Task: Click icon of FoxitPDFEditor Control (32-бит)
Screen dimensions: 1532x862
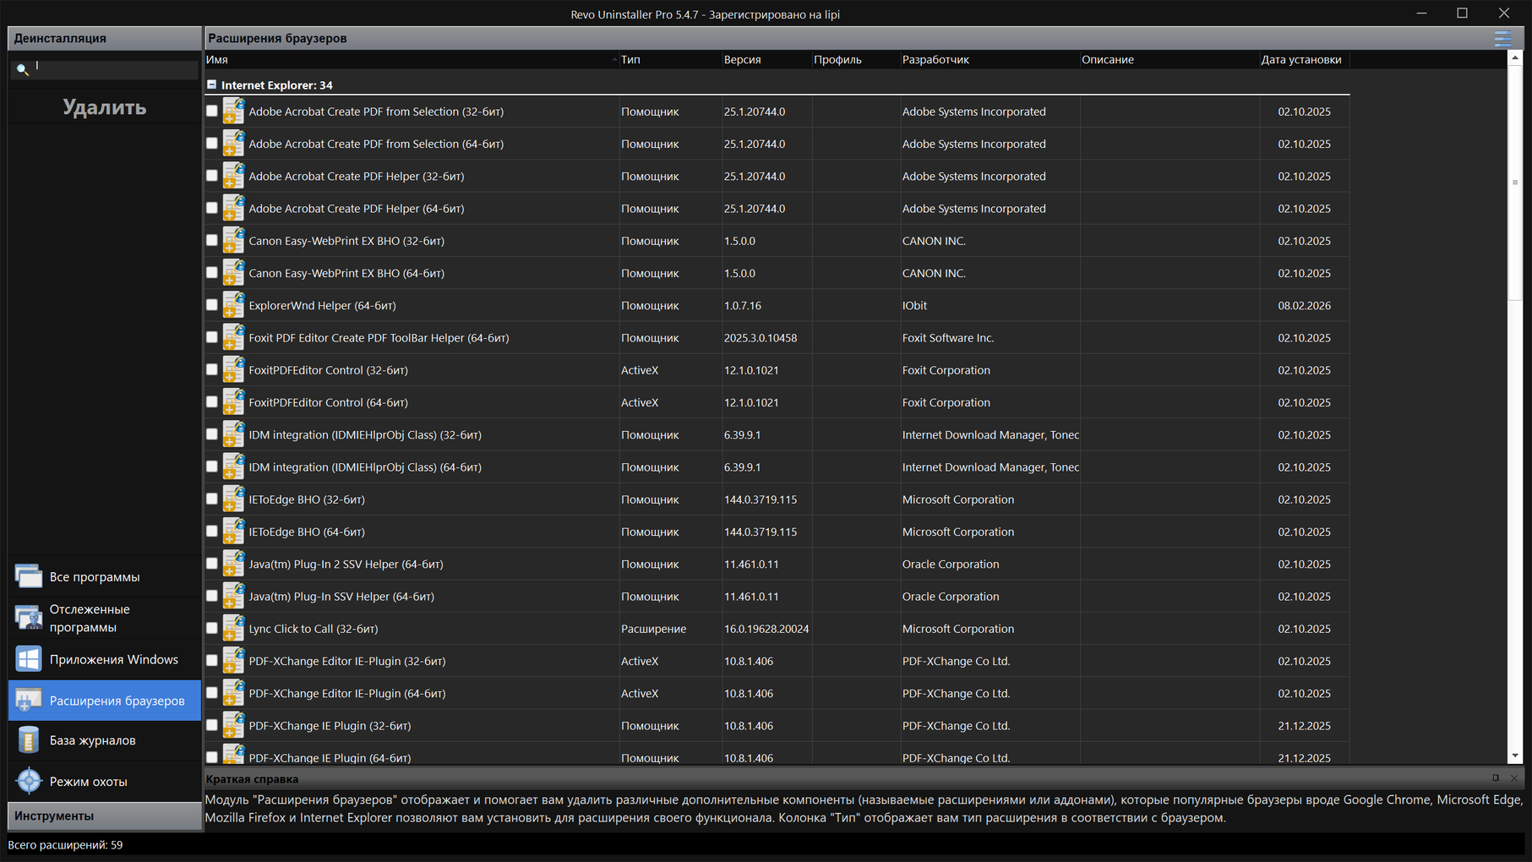Action: (x=233, y=370)
